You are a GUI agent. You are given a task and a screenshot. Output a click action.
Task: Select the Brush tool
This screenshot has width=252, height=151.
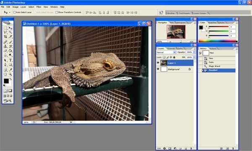10,42
